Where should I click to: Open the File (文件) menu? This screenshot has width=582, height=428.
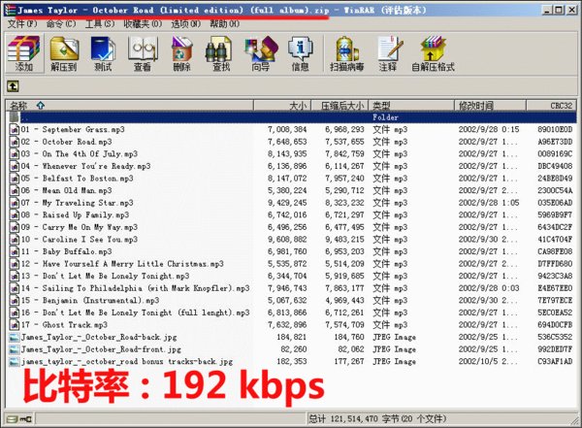(22, 23)
